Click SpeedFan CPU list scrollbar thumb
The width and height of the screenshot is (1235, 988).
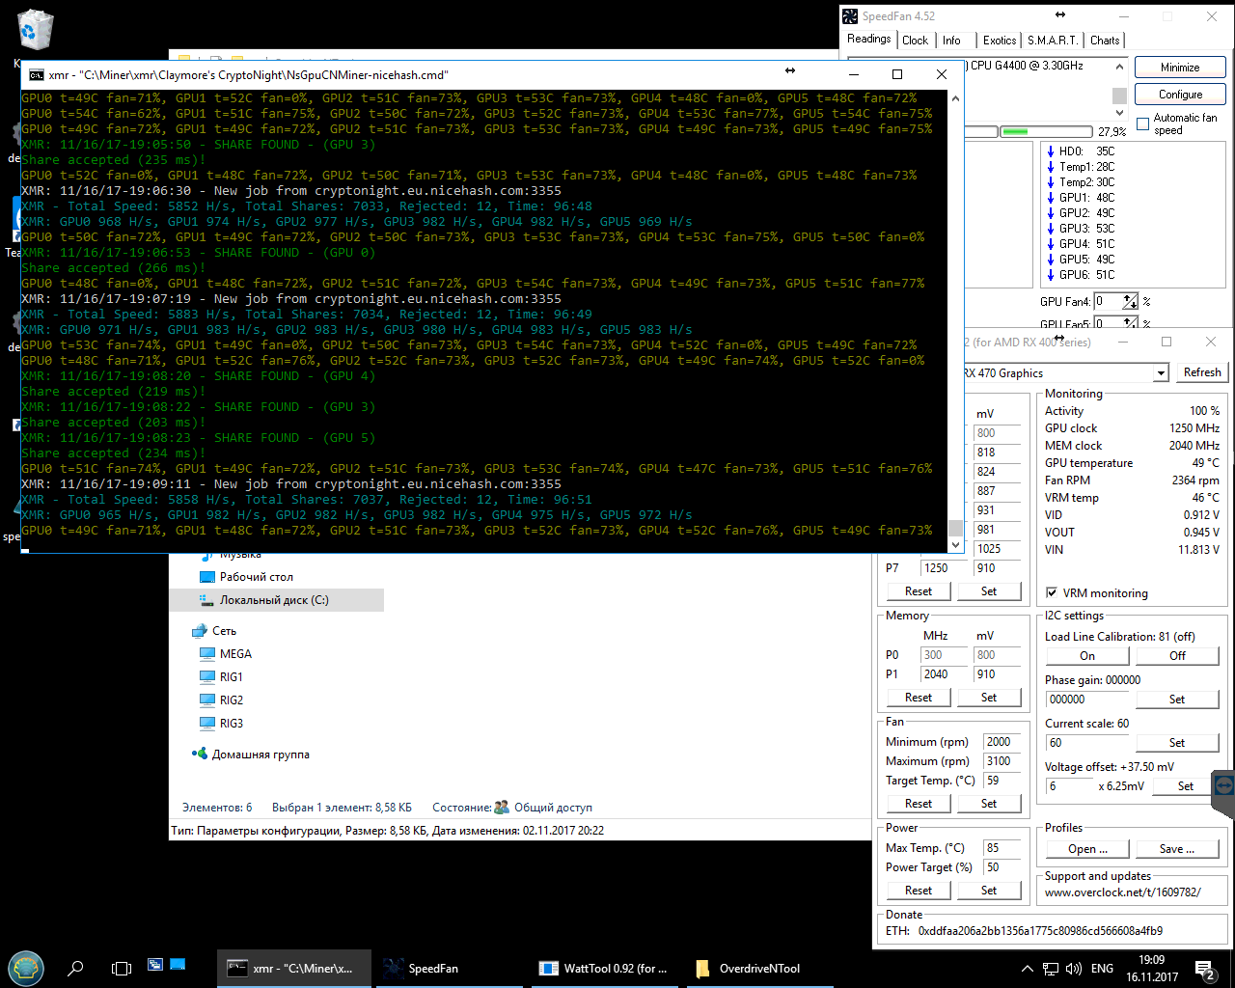[1119, 96]
